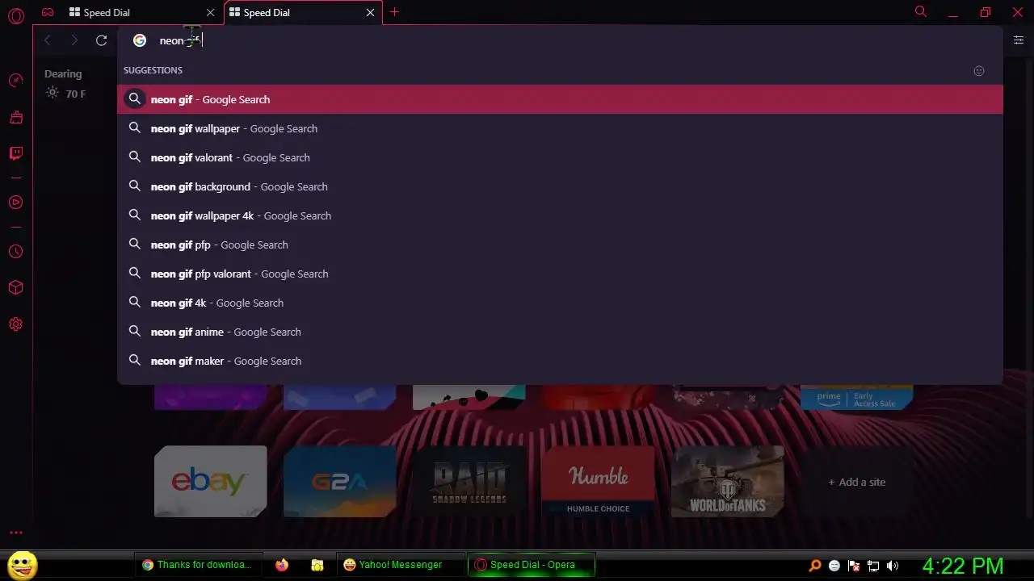Screen dimensions: 1034x581
Task: Open the World of Tanks tile
Action: [727, 482]
